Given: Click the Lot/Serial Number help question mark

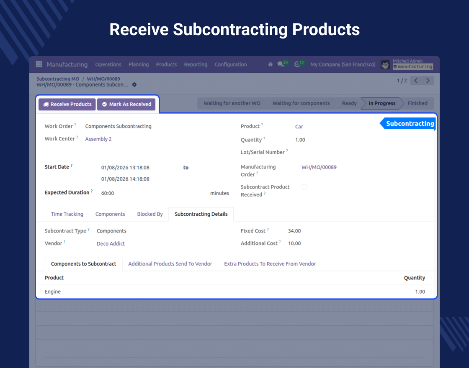Looking at the screenshot, I should [287, 151].
